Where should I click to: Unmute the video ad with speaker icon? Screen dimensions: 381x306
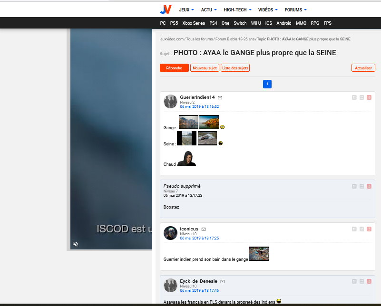[x=76, y=244]
